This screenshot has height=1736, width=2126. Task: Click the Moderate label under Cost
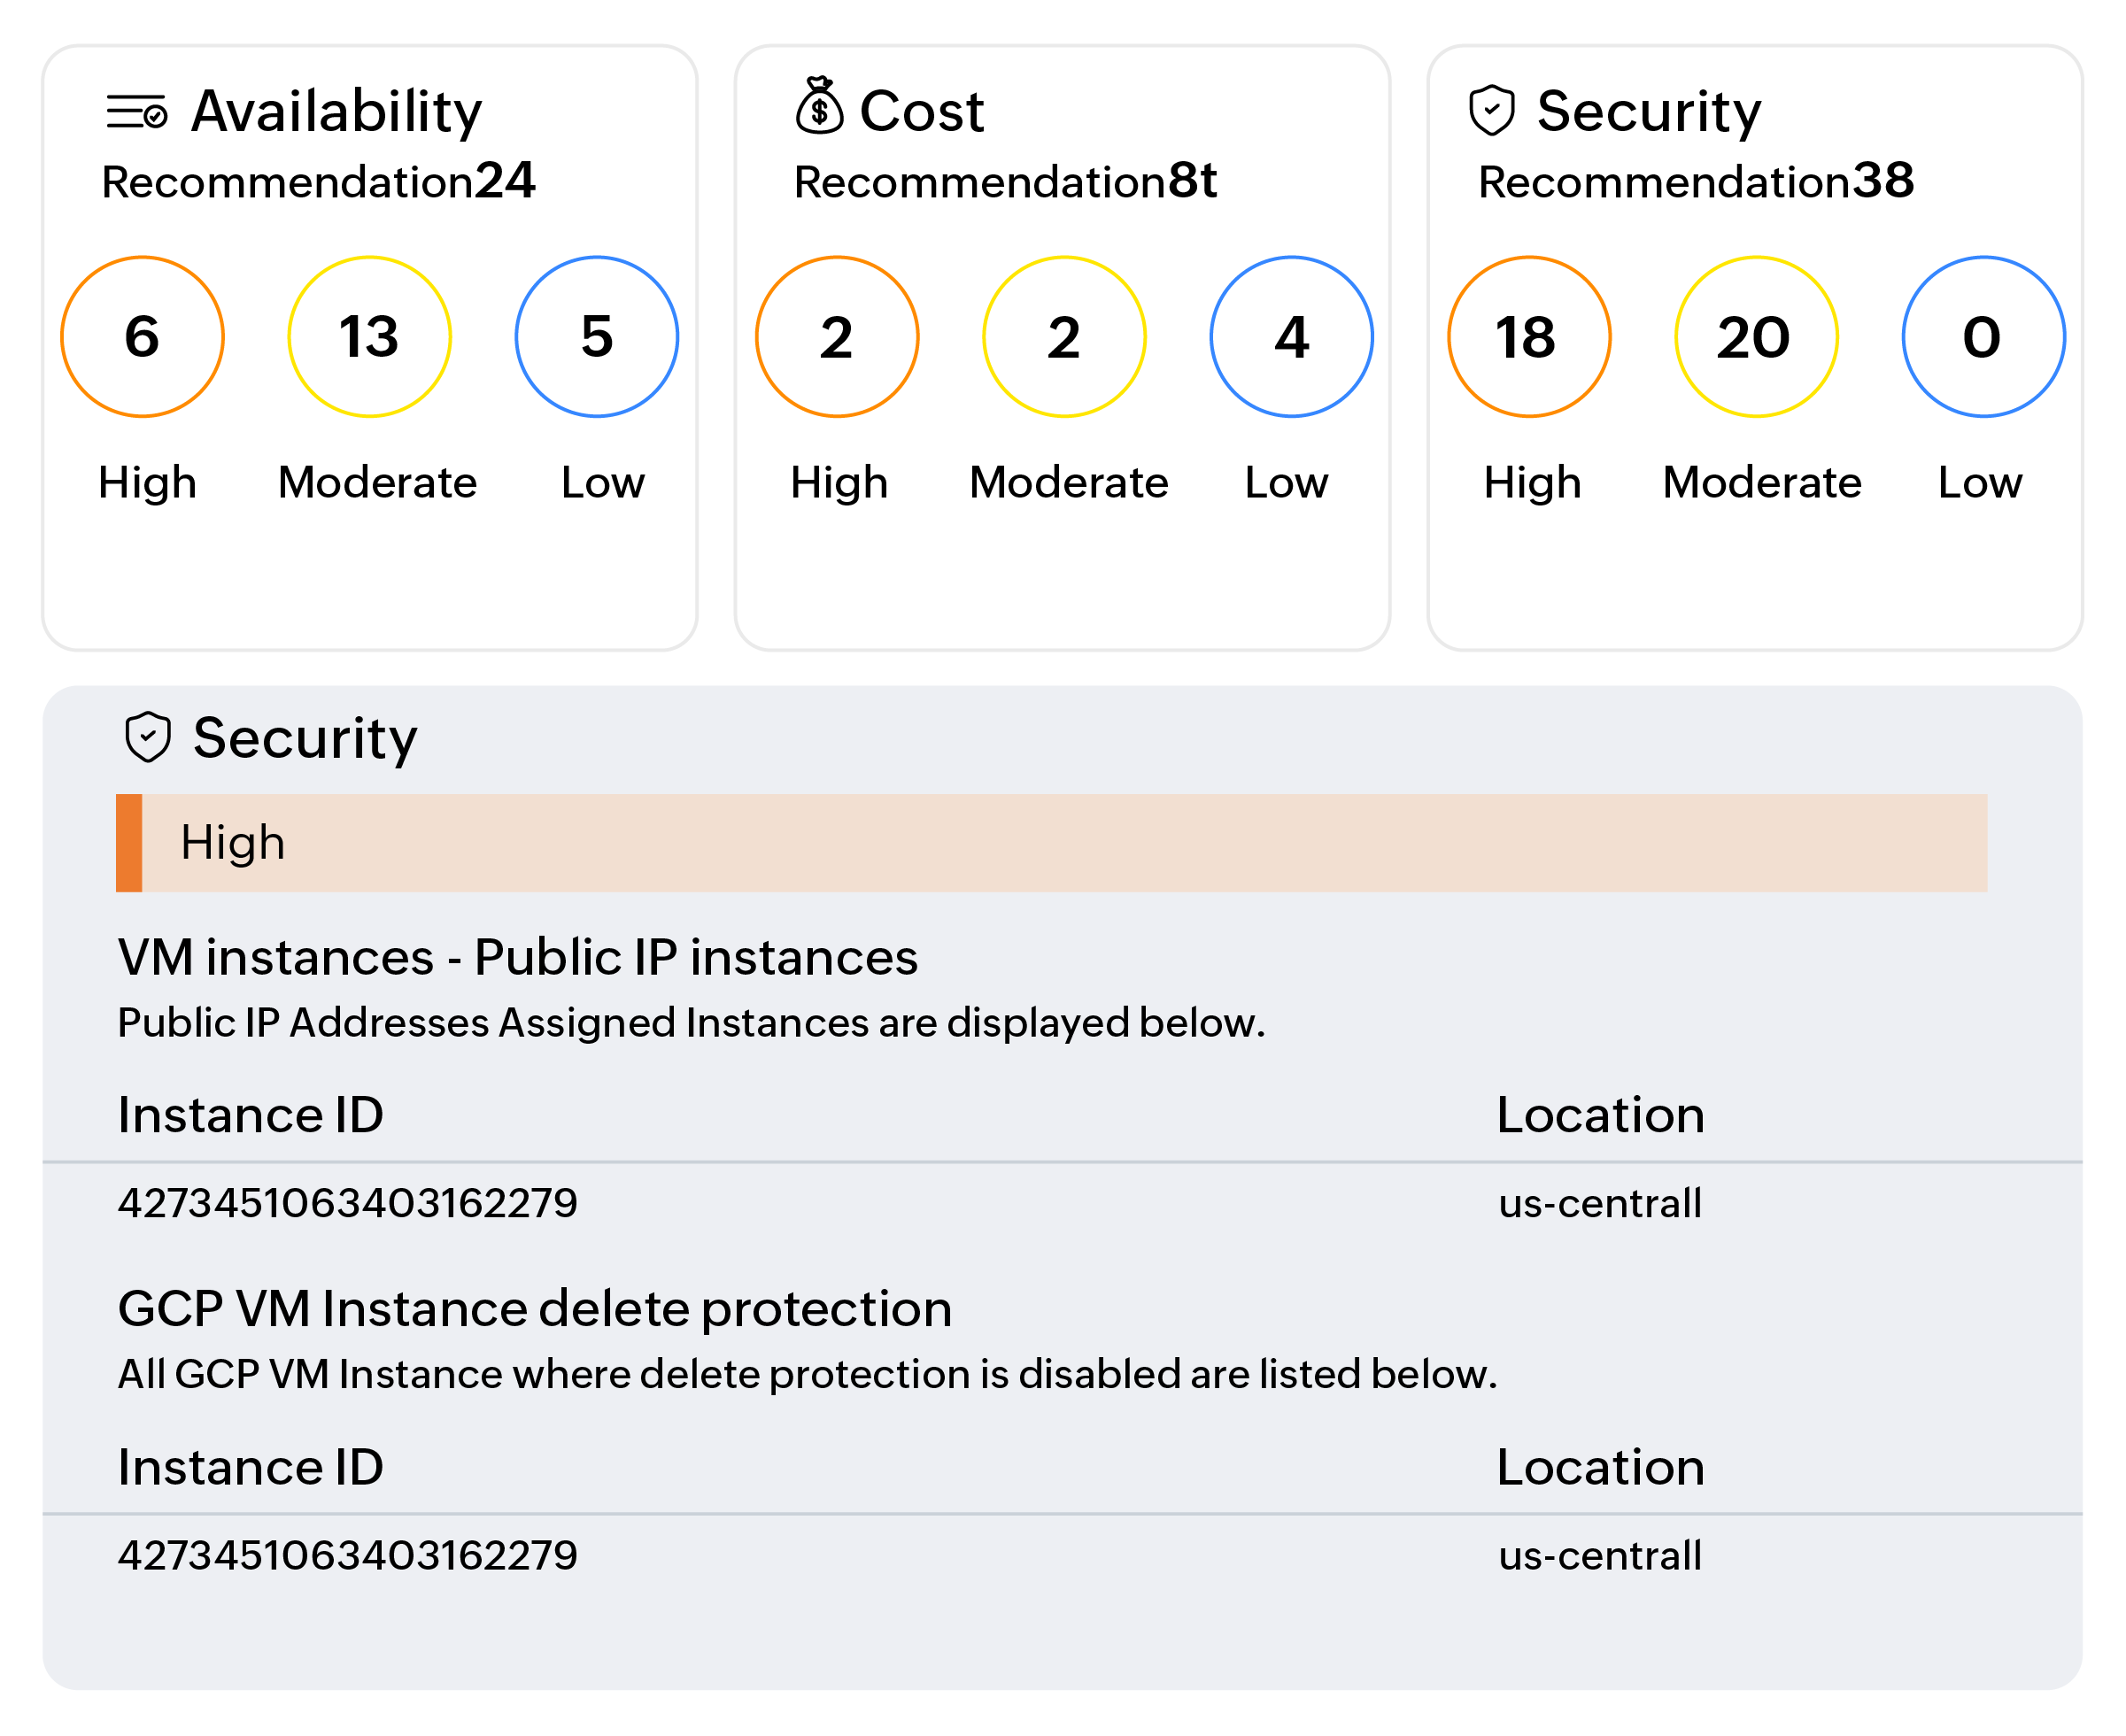click(1069, 483)
